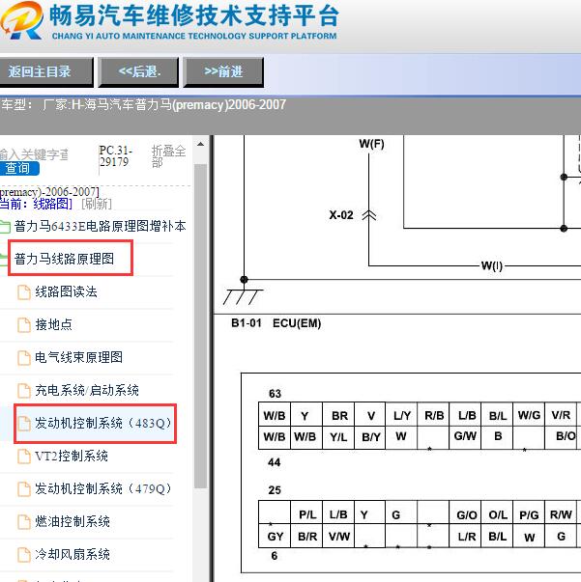Screen dimensions: 581x582
Task: Click the B1-01 ECU(EM) connector label
Action: click(x=276, y=323)
